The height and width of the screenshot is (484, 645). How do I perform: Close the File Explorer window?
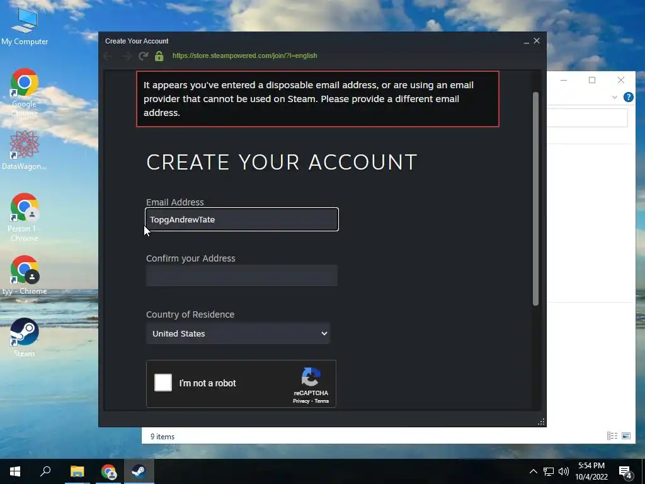click(x=621, y=80)
